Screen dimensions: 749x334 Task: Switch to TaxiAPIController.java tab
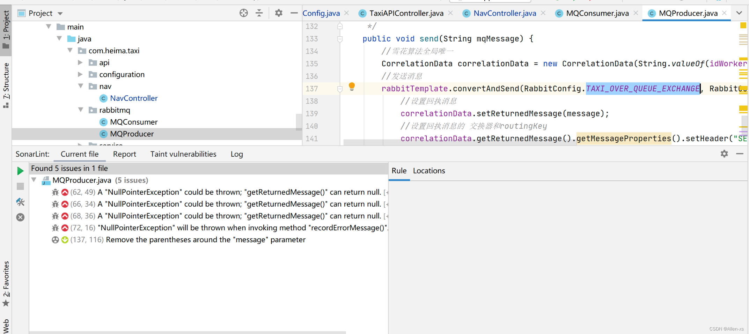[406, 13]
